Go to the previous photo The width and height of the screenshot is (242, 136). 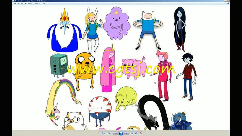tap(116, 133)
